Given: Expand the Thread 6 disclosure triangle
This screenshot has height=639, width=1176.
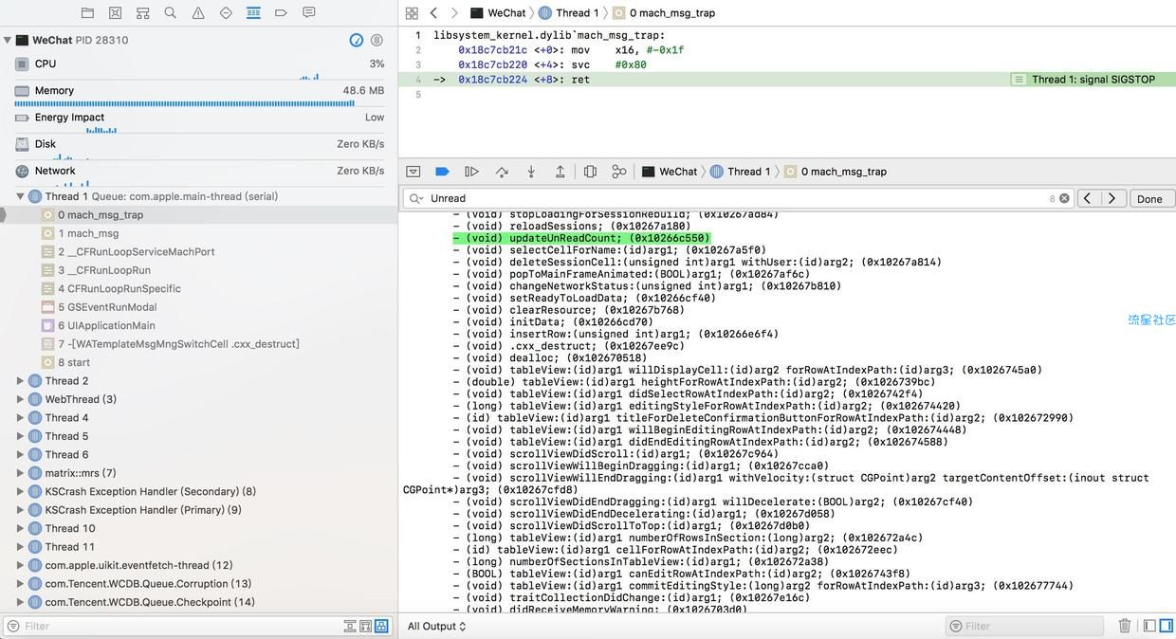Looking at the screenshot, I should 20,455.
